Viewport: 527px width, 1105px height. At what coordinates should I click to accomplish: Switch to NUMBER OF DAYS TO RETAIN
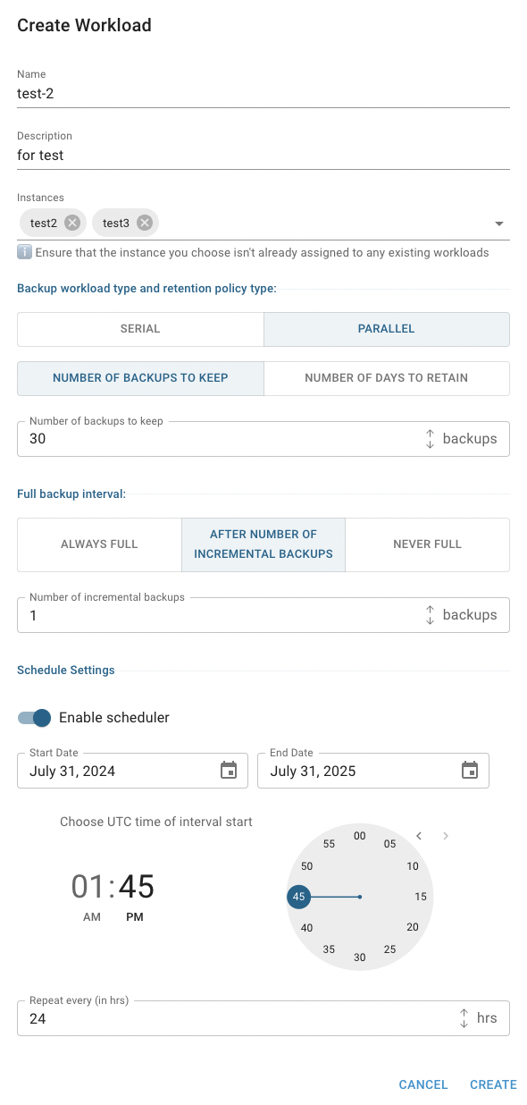[x=387, y=378]
